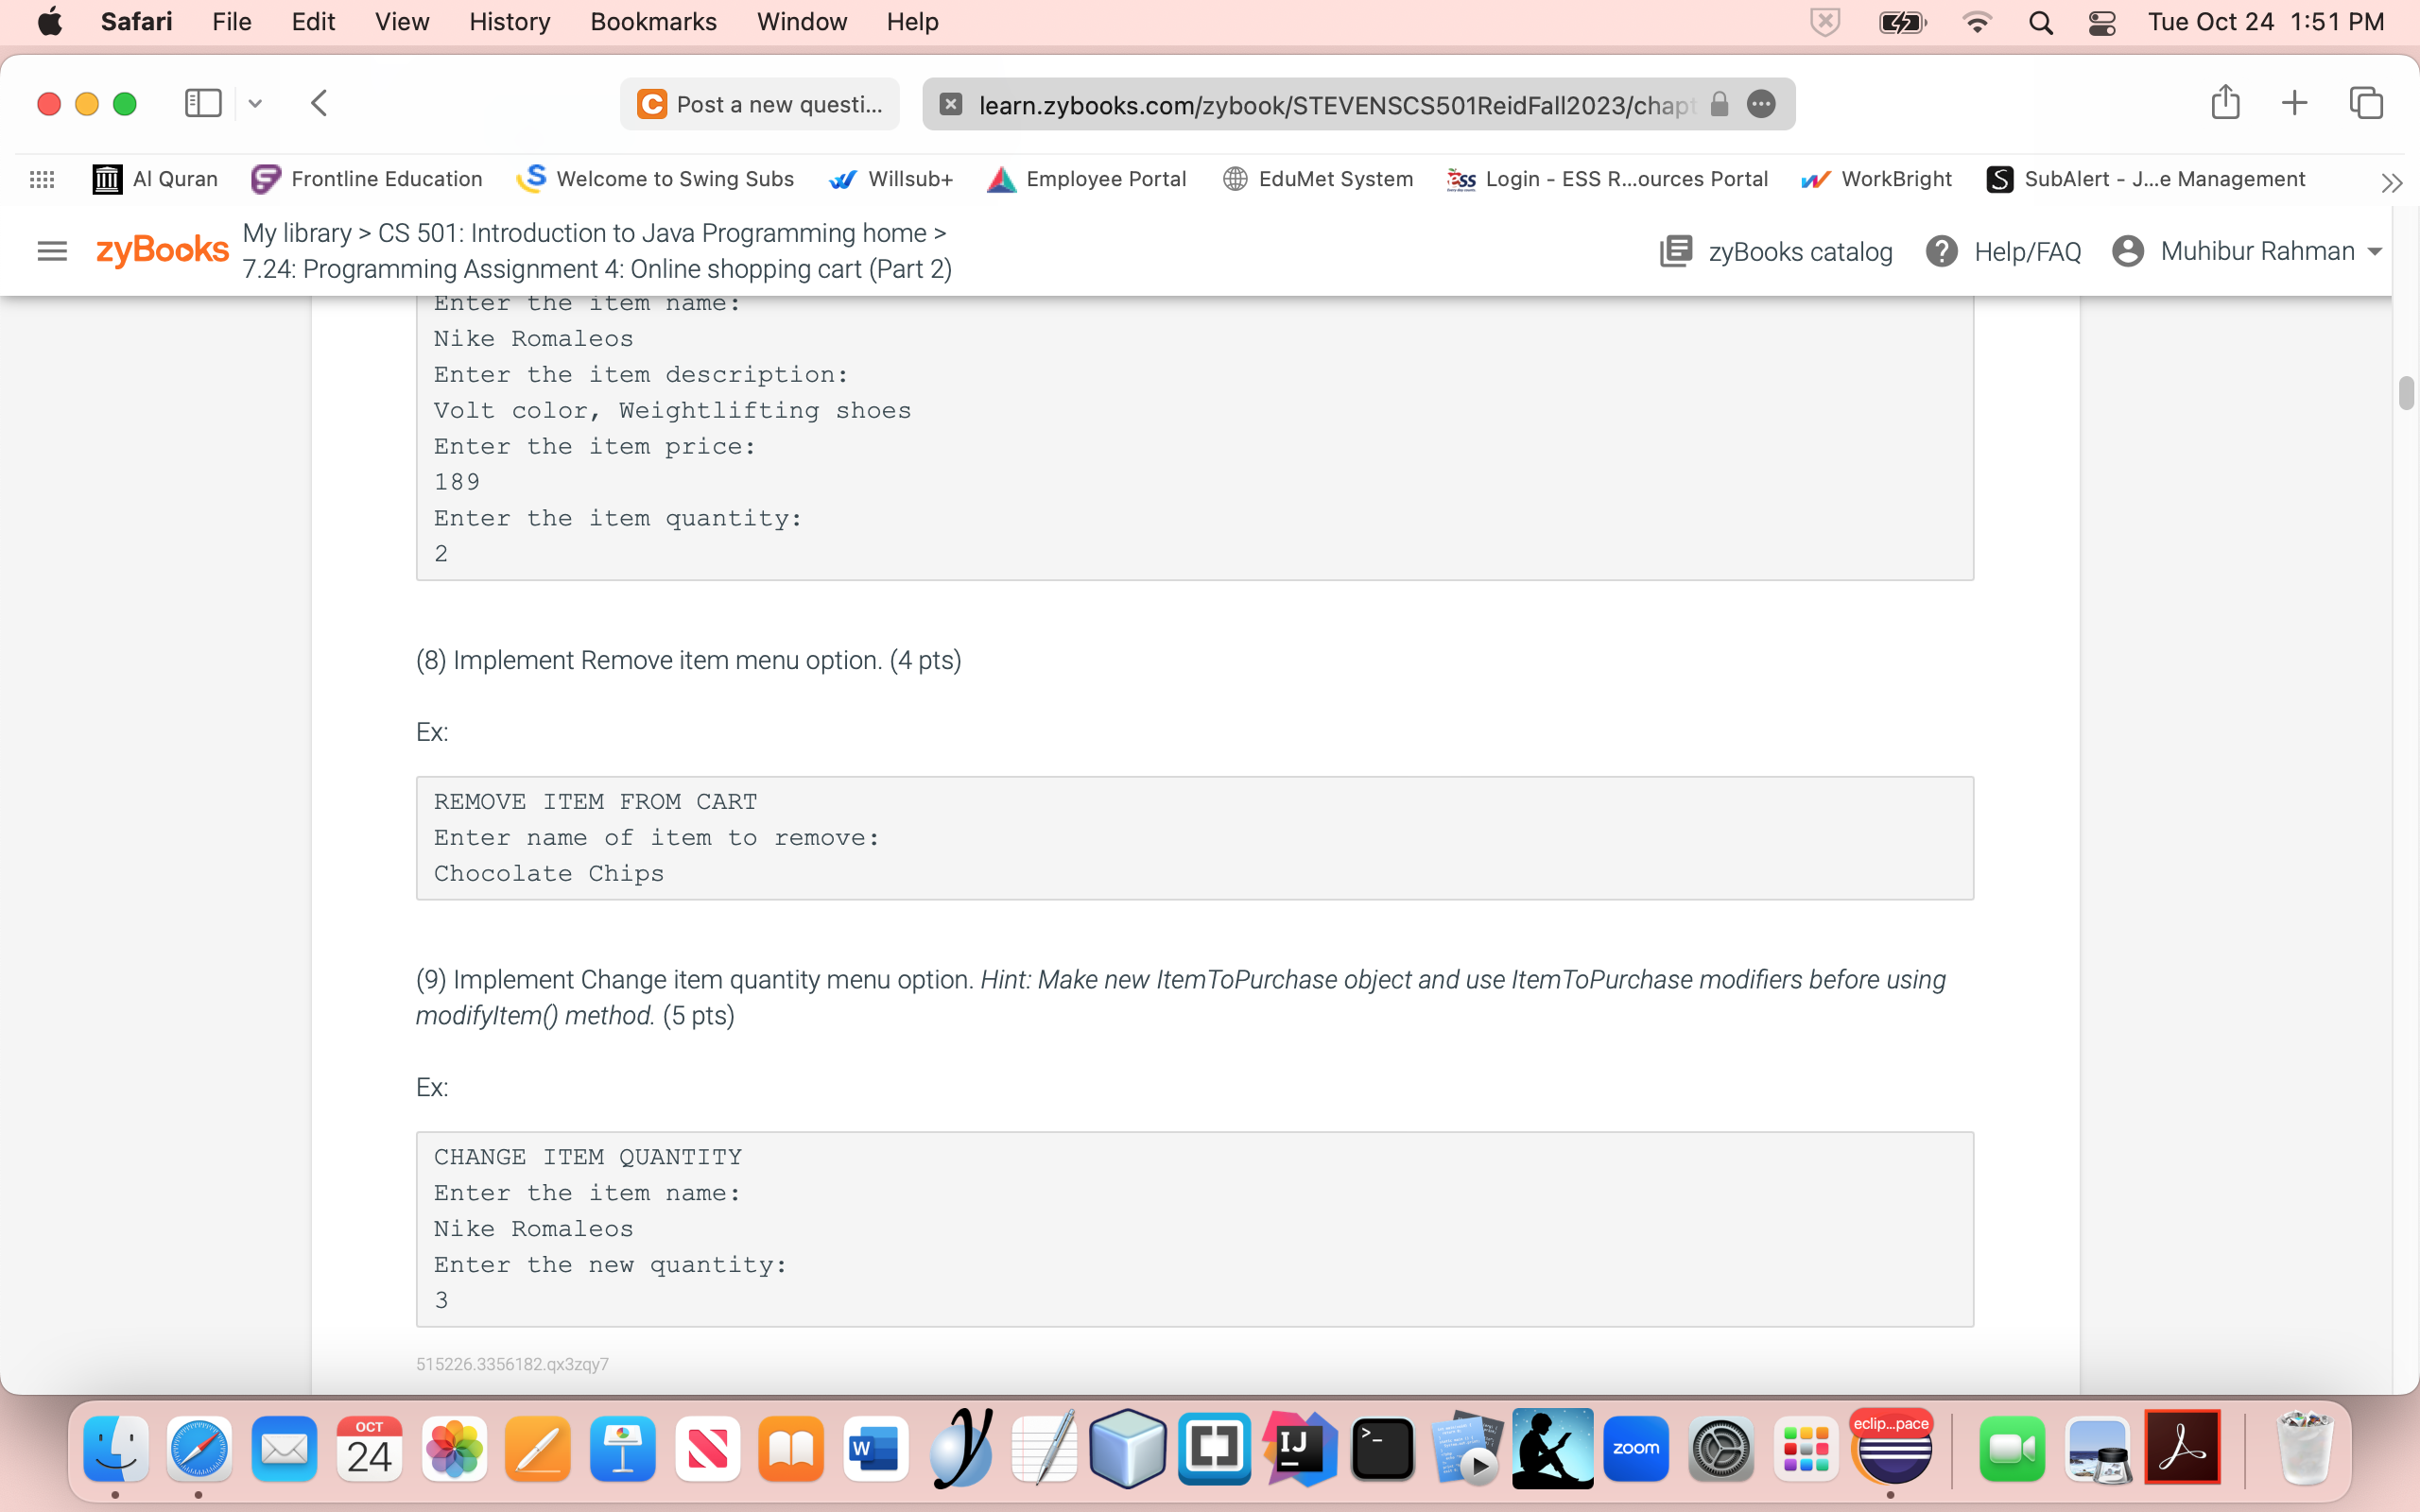The height and width of the screenshot is (1512, 2420).
Task: Click the page vertical scrollbar thumb
Action: point(2405,393)
